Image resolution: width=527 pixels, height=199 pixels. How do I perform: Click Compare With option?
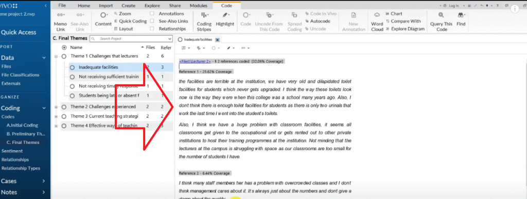(x=403, y=21)
